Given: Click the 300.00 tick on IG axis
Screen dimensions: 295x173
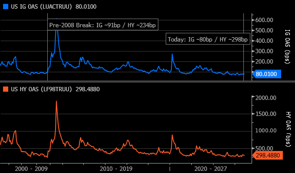Looking at the screenshot, I should pyautogui.click(x=264, y=51).
